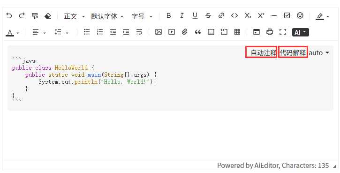The image size is (340, 173).
Task: Insert a hyperlink with link icon
Action: (221, 15)
